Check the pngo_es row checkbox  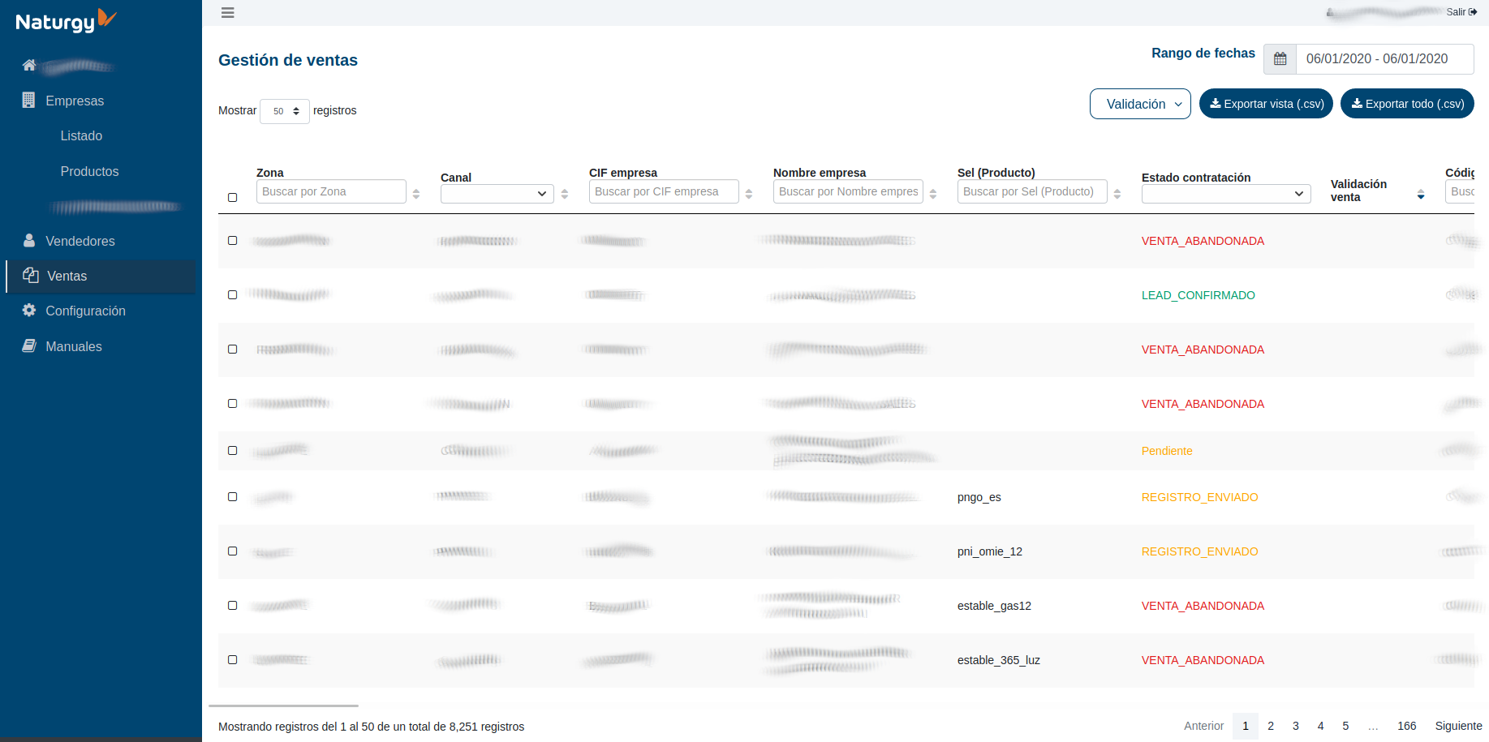click(233, 496)
